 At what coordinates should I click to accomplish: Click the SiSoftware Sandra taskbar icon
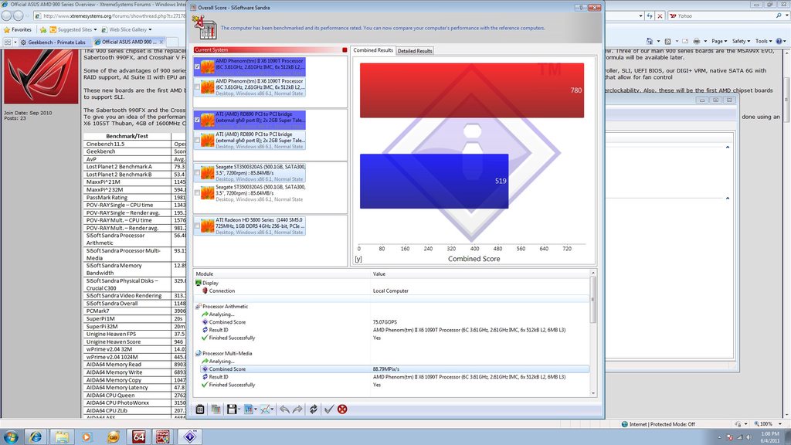coord(190,437)
